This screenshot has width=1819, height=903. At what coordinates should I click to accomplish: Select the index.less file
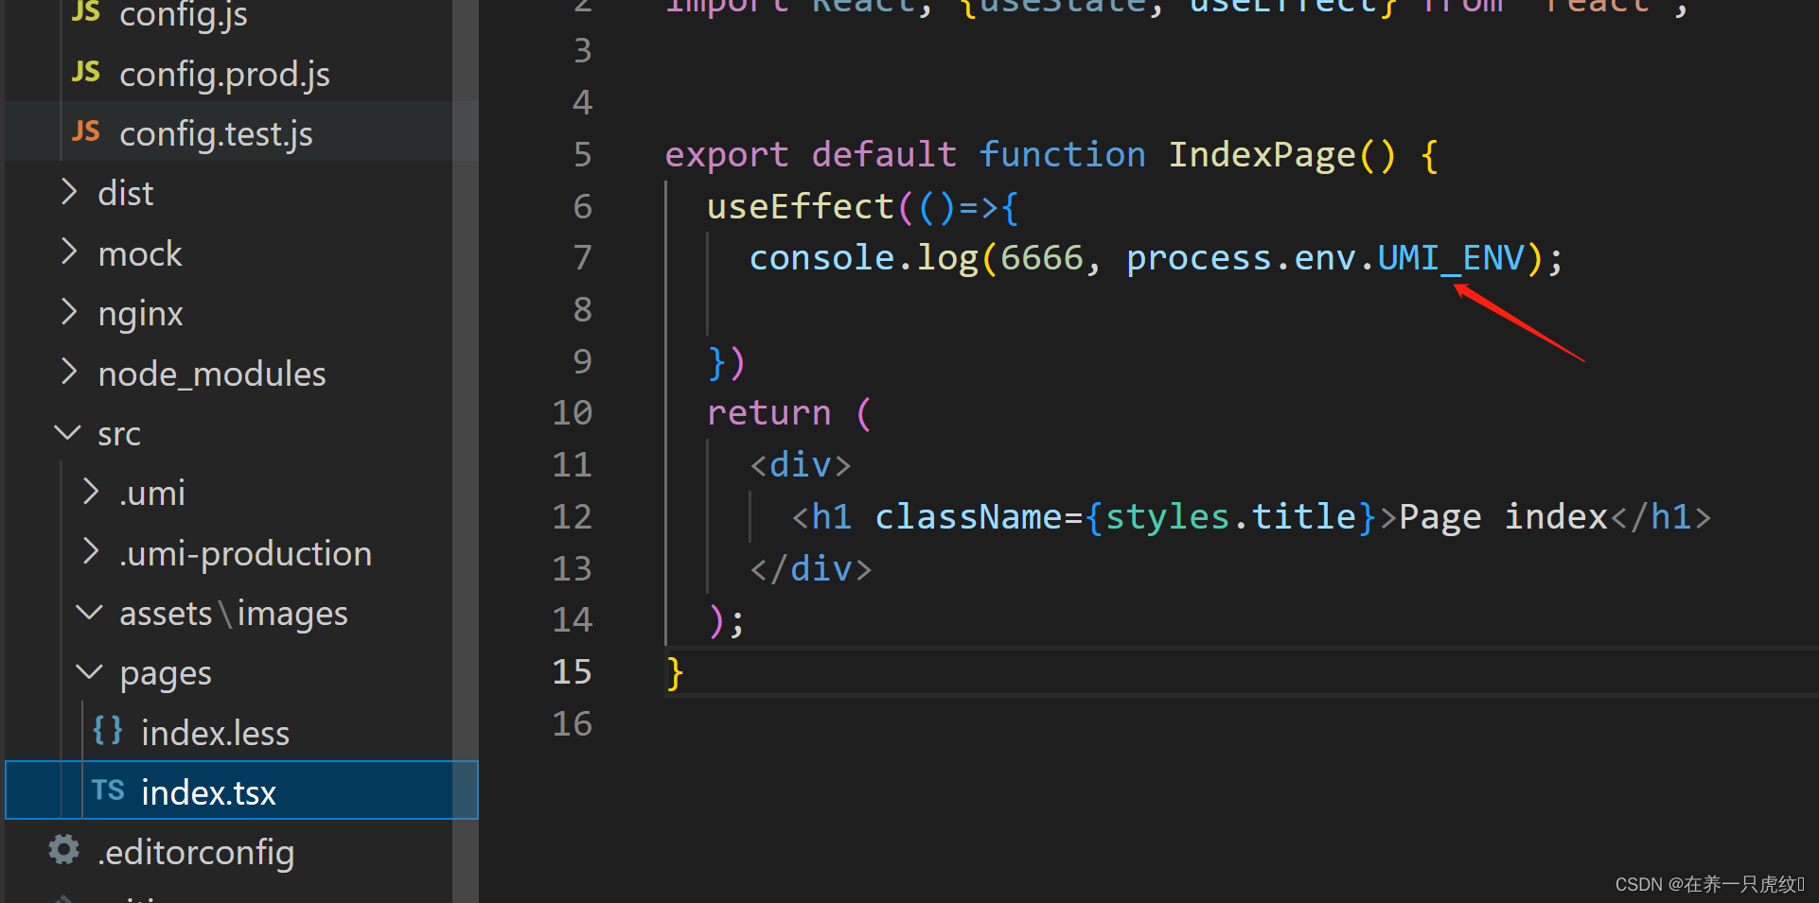pos(215,730)
